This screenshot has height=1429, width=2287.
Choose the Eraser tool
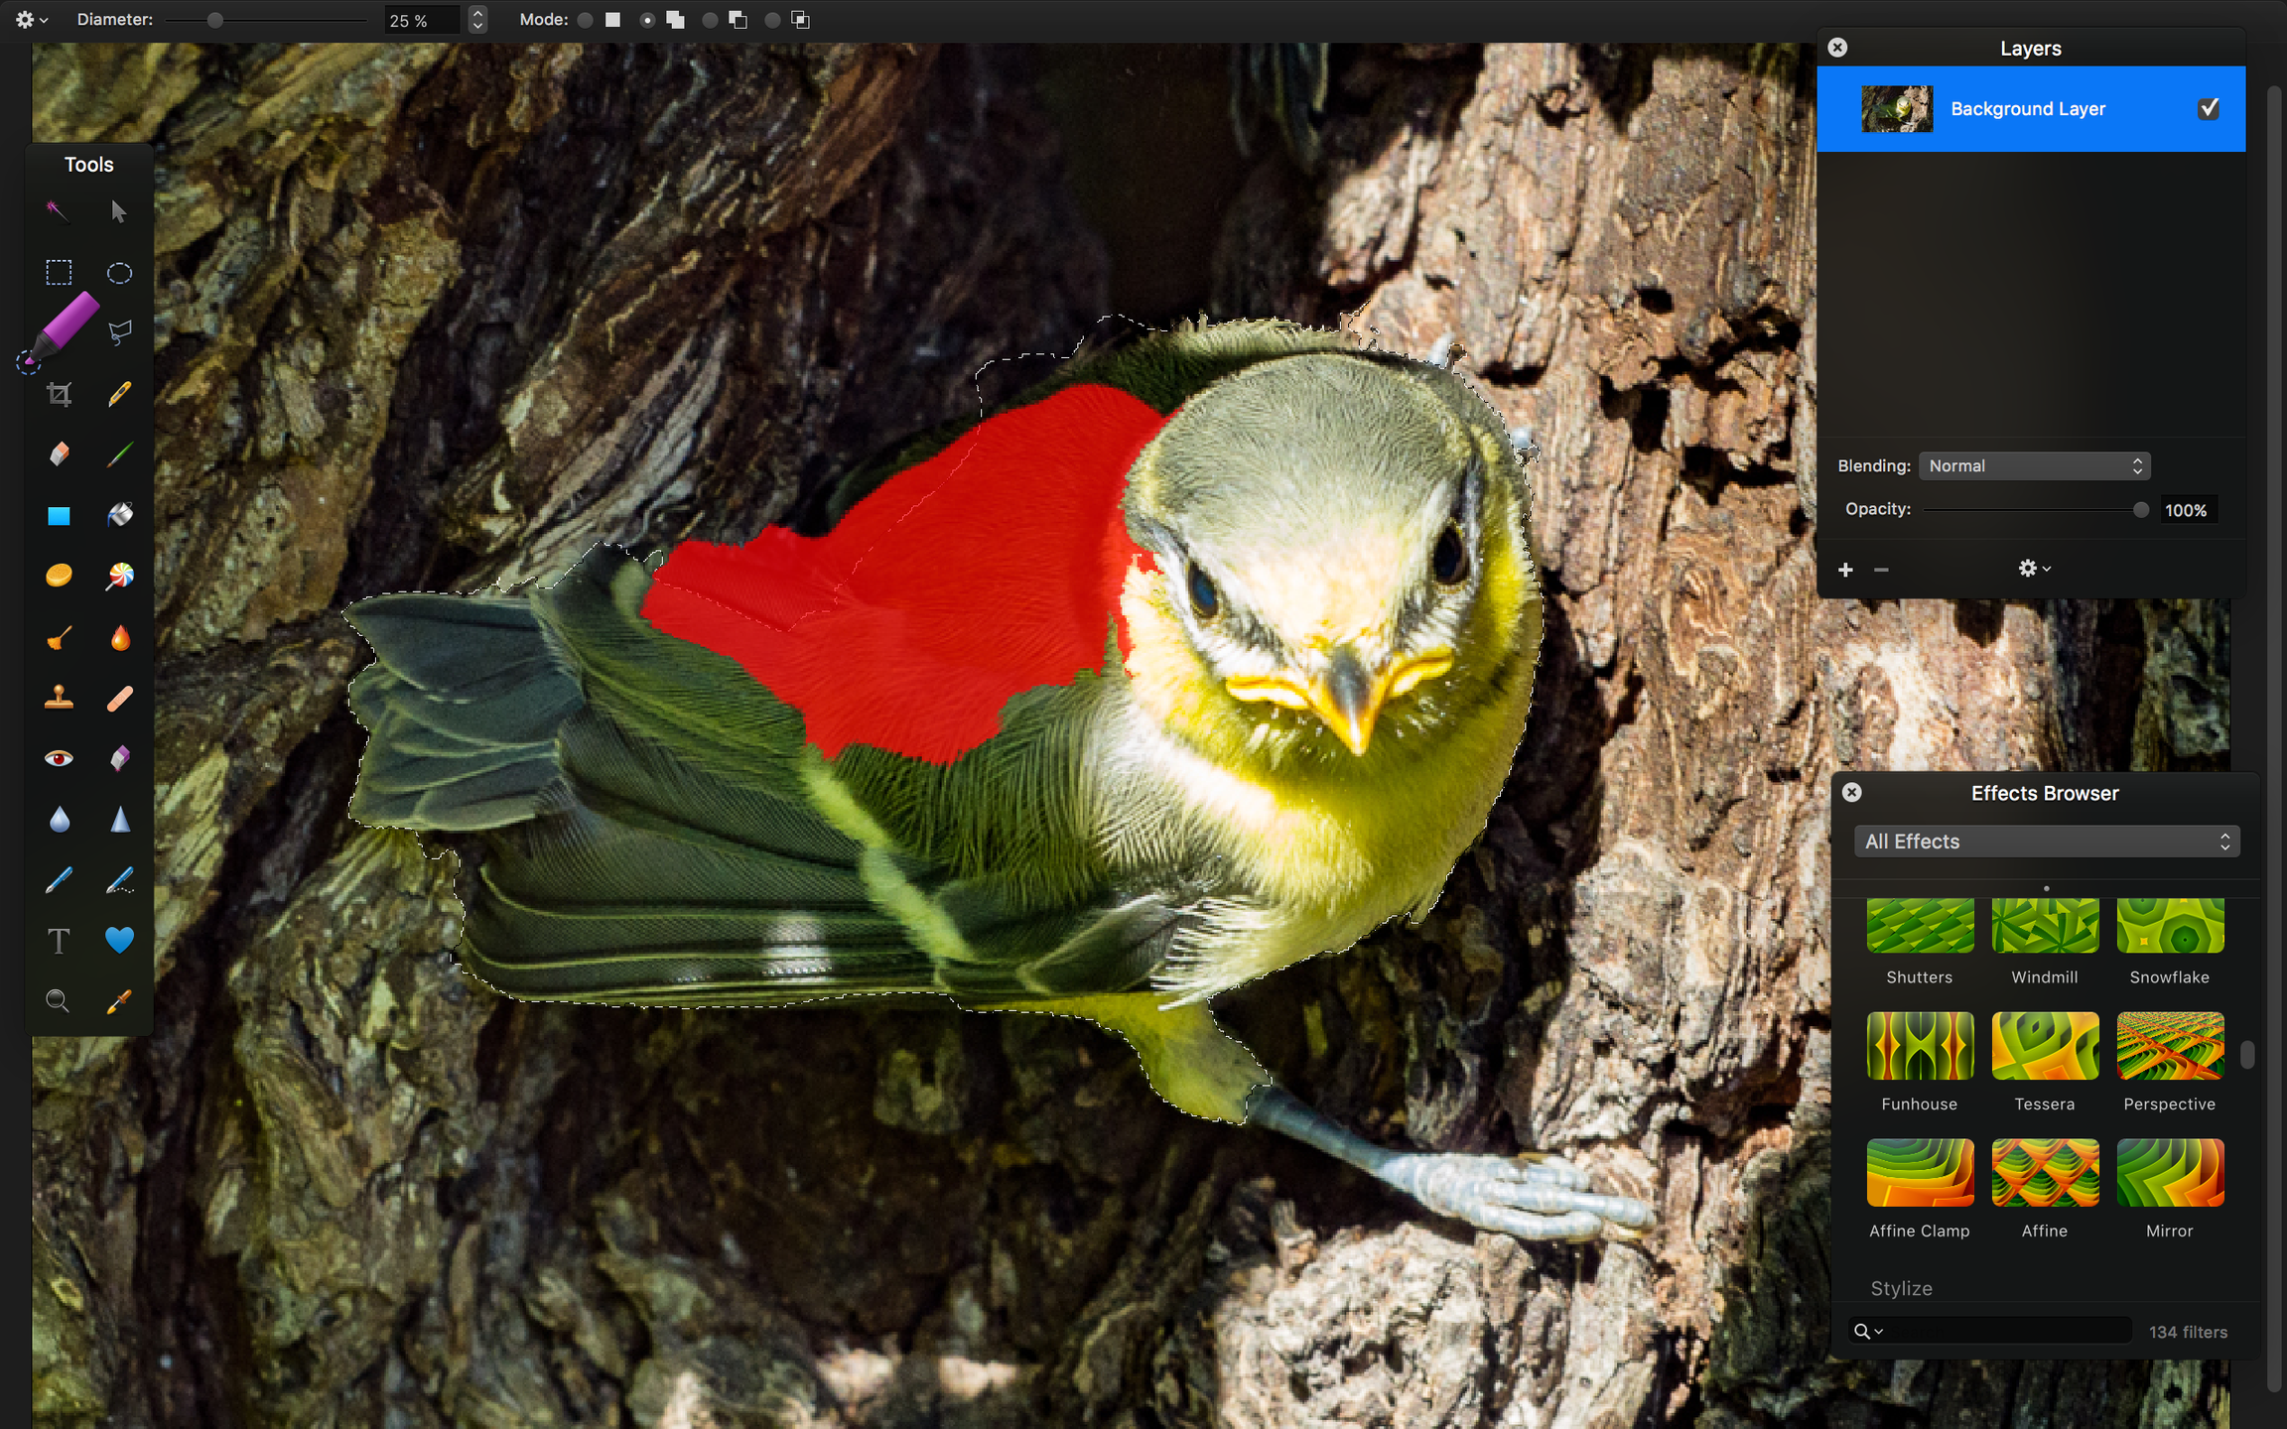59,455
